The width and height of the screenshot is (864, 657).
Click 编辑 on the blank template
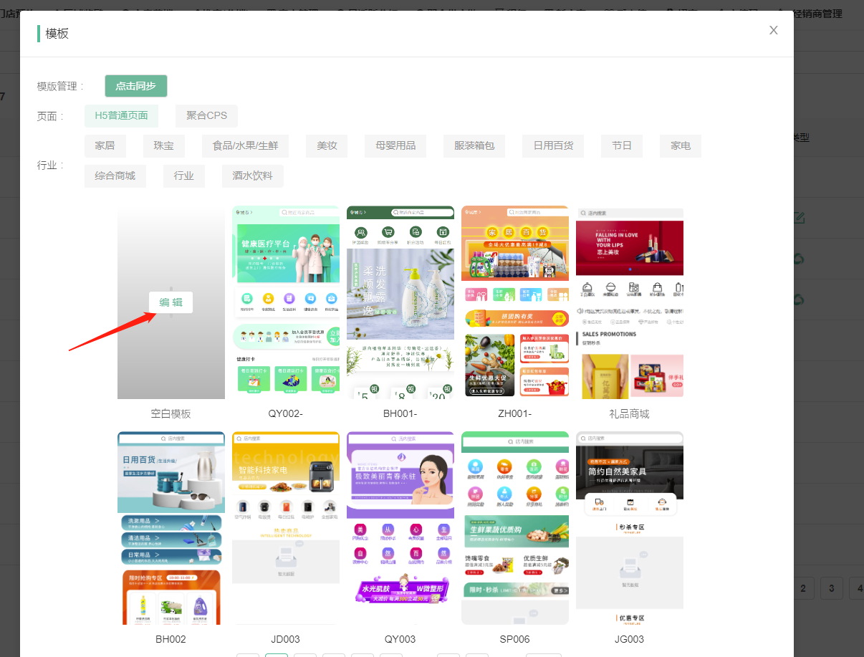click(171, 302)
